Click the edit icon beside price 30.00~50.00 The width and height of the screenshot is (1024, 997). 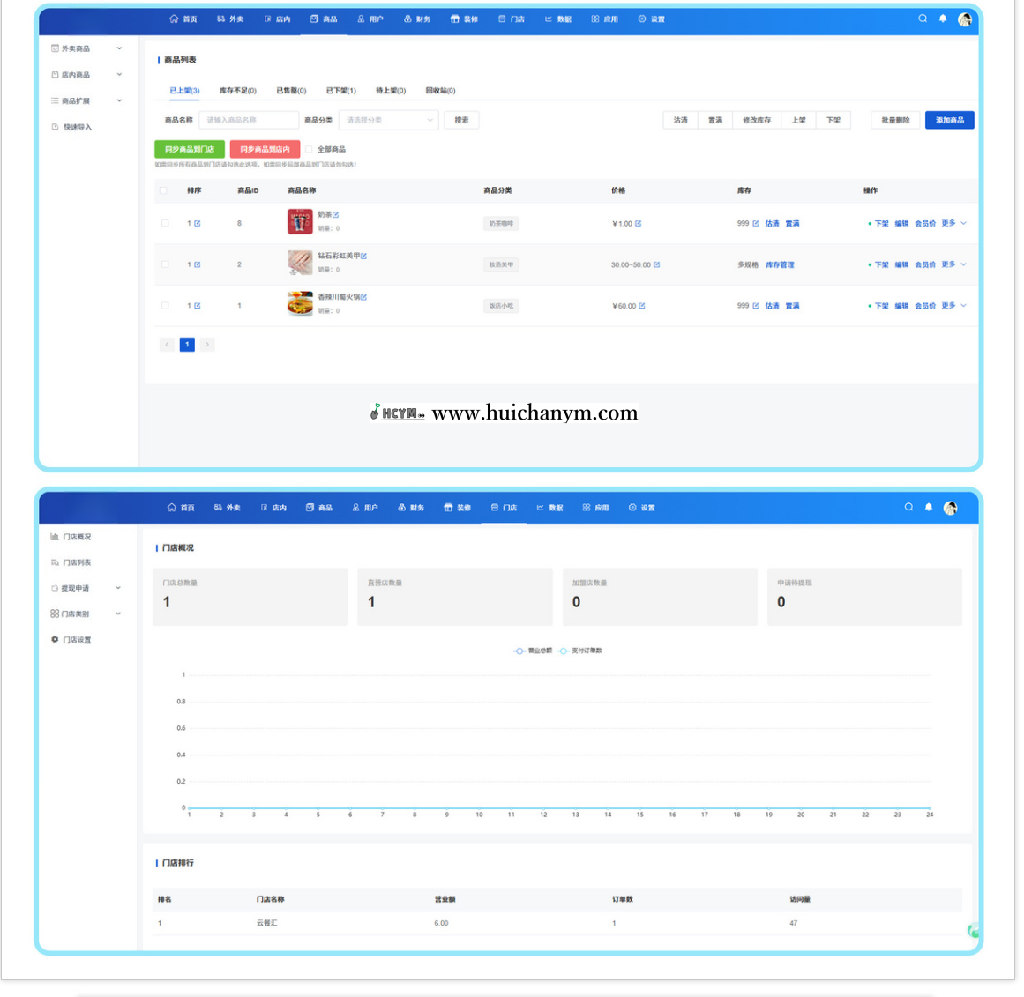tap(657, 264)
